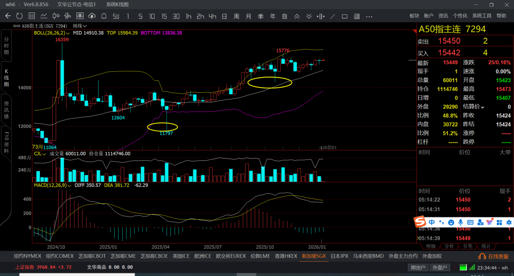Open the 板块 menu
Viewport: 514px width, 276px height.
pyautogui.click(x=415, y=16)
